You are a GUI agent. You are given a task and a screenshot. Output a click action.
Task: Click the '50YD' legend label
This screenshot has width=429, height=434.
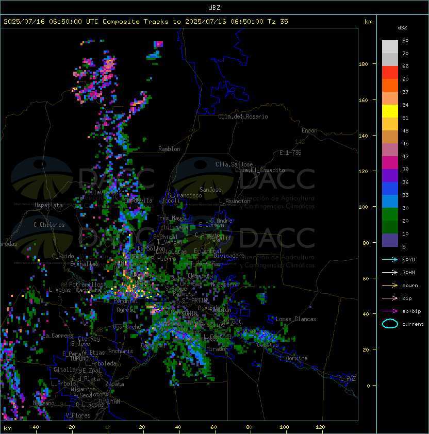[x=408, y=260]
